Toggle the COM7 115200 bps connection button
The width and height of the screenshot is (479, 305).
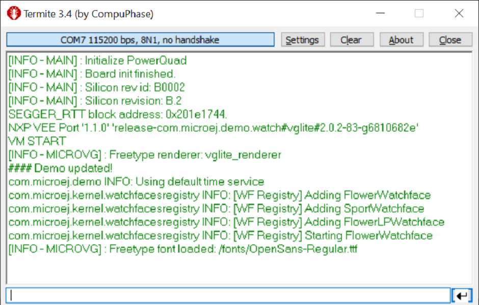[x=140, y=40]
